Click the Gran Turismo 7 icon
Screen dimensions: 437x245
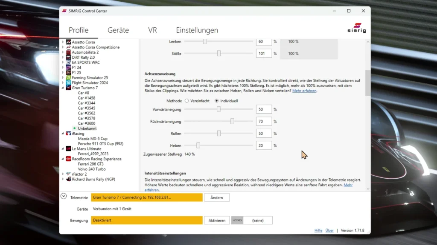click(x=68, y=88)
